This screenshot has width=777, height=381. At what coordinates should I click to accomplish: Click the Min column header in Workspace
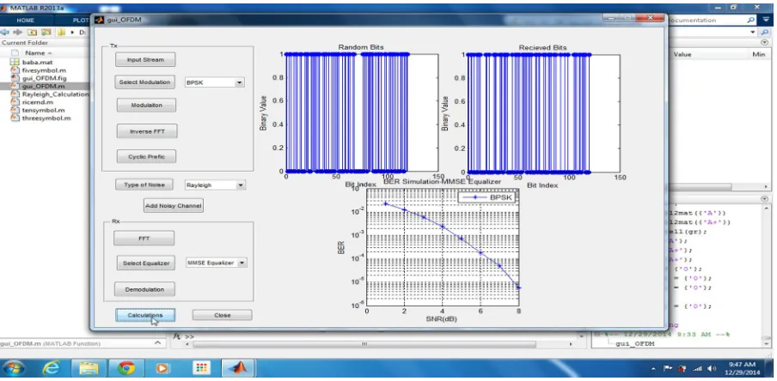click(x=759, y=54)
